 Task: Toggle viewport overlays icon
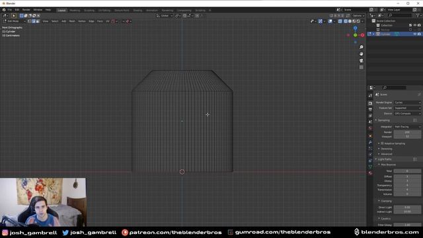point(330,21)
